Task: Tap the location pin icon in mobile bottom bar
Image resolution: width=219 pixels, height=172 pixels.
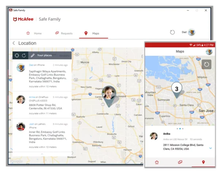Action: [203, 162]
